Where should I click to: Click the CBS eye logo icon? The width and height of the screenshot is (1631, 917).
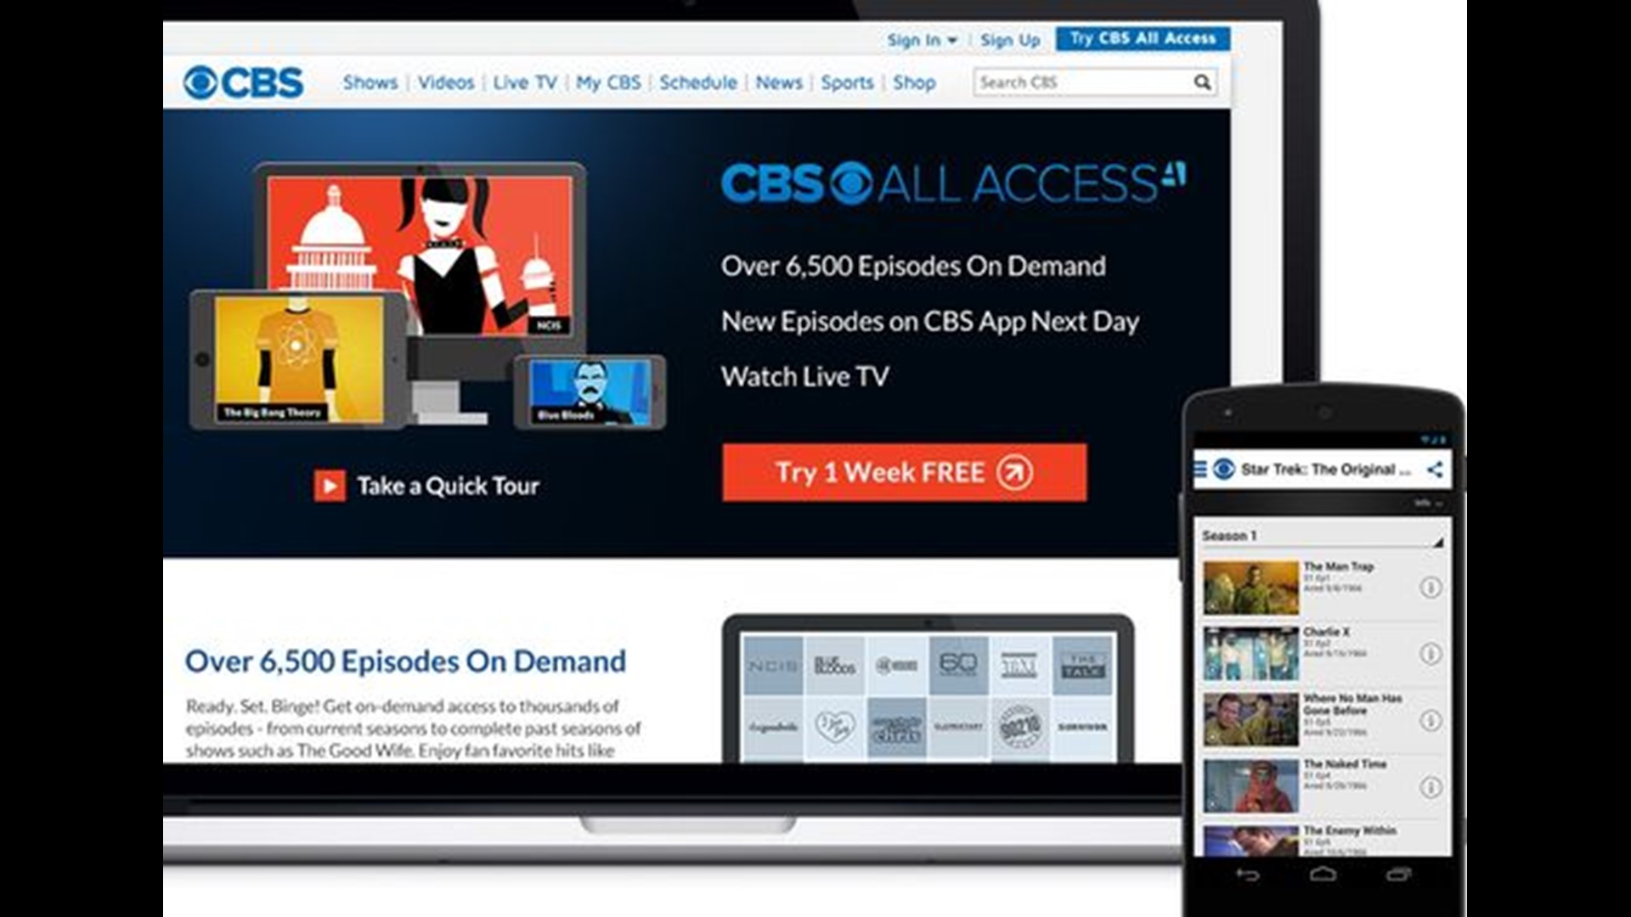(x=207, y=82)
